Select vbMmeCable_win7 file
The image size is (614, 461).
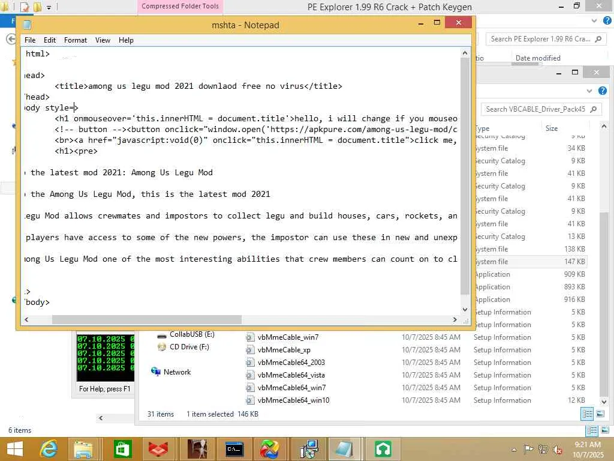pos(288,337)
